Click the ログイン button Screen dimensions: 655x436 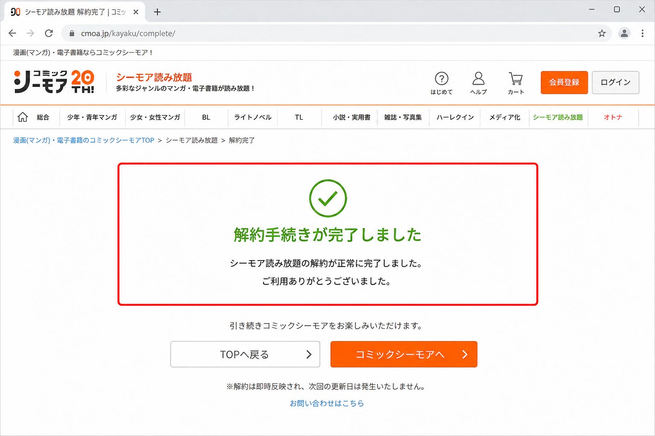coord(615,82)
